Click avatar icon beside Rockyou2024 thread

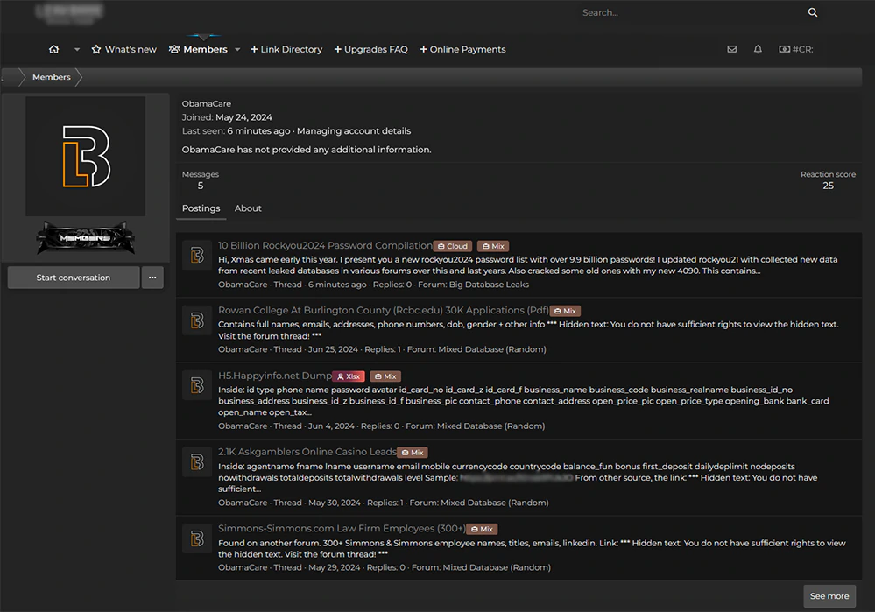click(x=197, y=255)
